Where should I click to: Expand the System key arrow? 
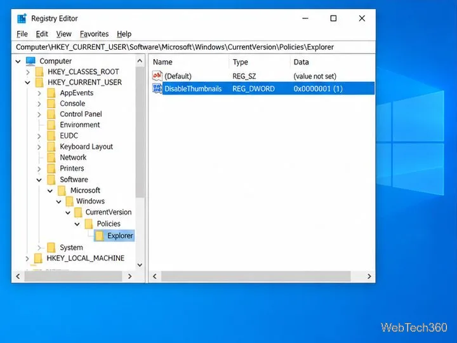pyautogui.click(x=39, y=248)
